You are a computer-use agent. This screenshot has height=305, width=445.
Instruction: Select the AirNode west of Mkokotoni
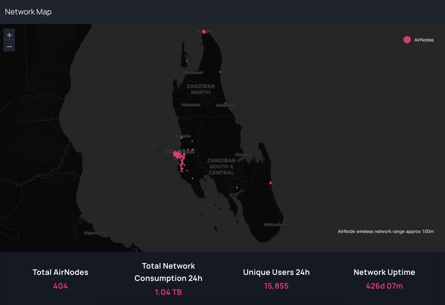tap(187, 61)
